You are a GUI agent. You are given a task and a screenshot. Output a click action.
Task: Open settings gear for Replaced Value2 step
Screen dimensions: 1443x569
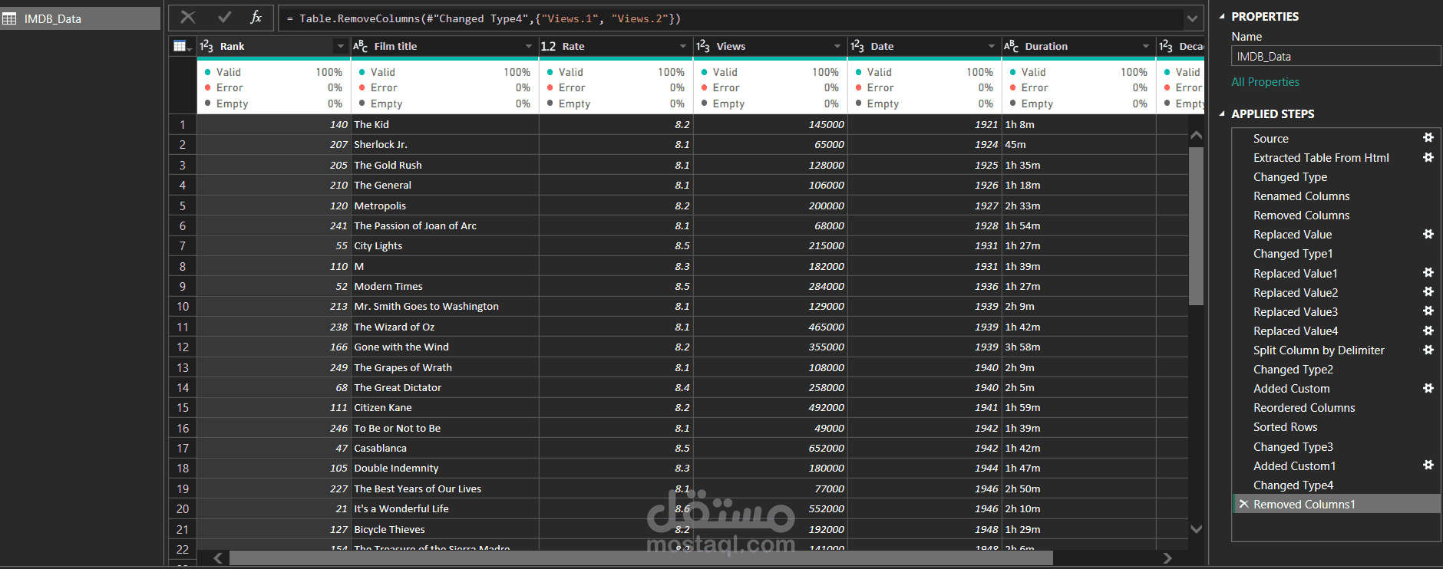point(1428,292)
